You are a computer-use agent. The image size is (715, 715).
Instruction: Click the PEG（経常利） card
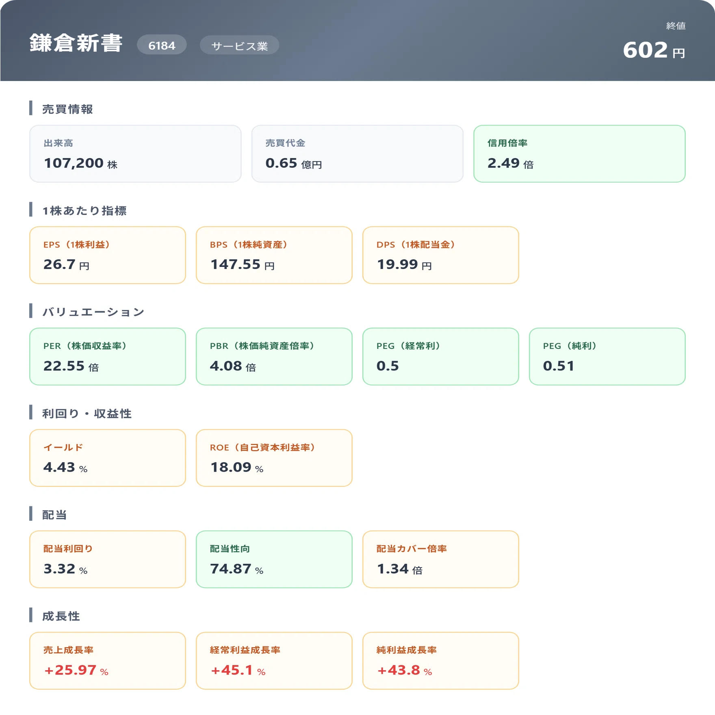point(441,356)
